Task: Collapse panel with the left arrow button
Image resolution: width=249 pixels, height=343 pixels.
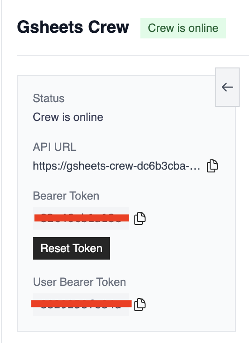Action: [227, 87]
